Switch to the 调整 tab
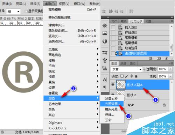 click(x=148, y=21)
